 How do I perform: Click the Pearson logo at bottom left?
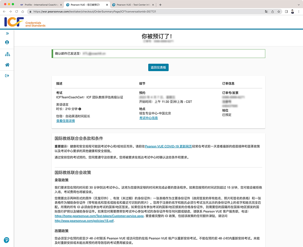(7, 240)
